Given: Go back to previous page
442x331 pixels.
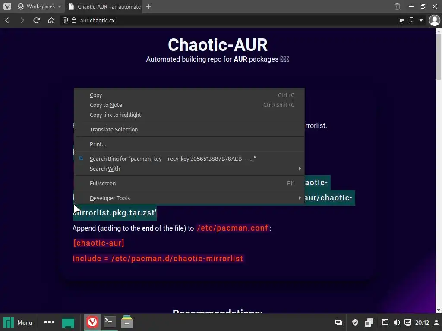Looking at the screenshot, I should [7, 20].
